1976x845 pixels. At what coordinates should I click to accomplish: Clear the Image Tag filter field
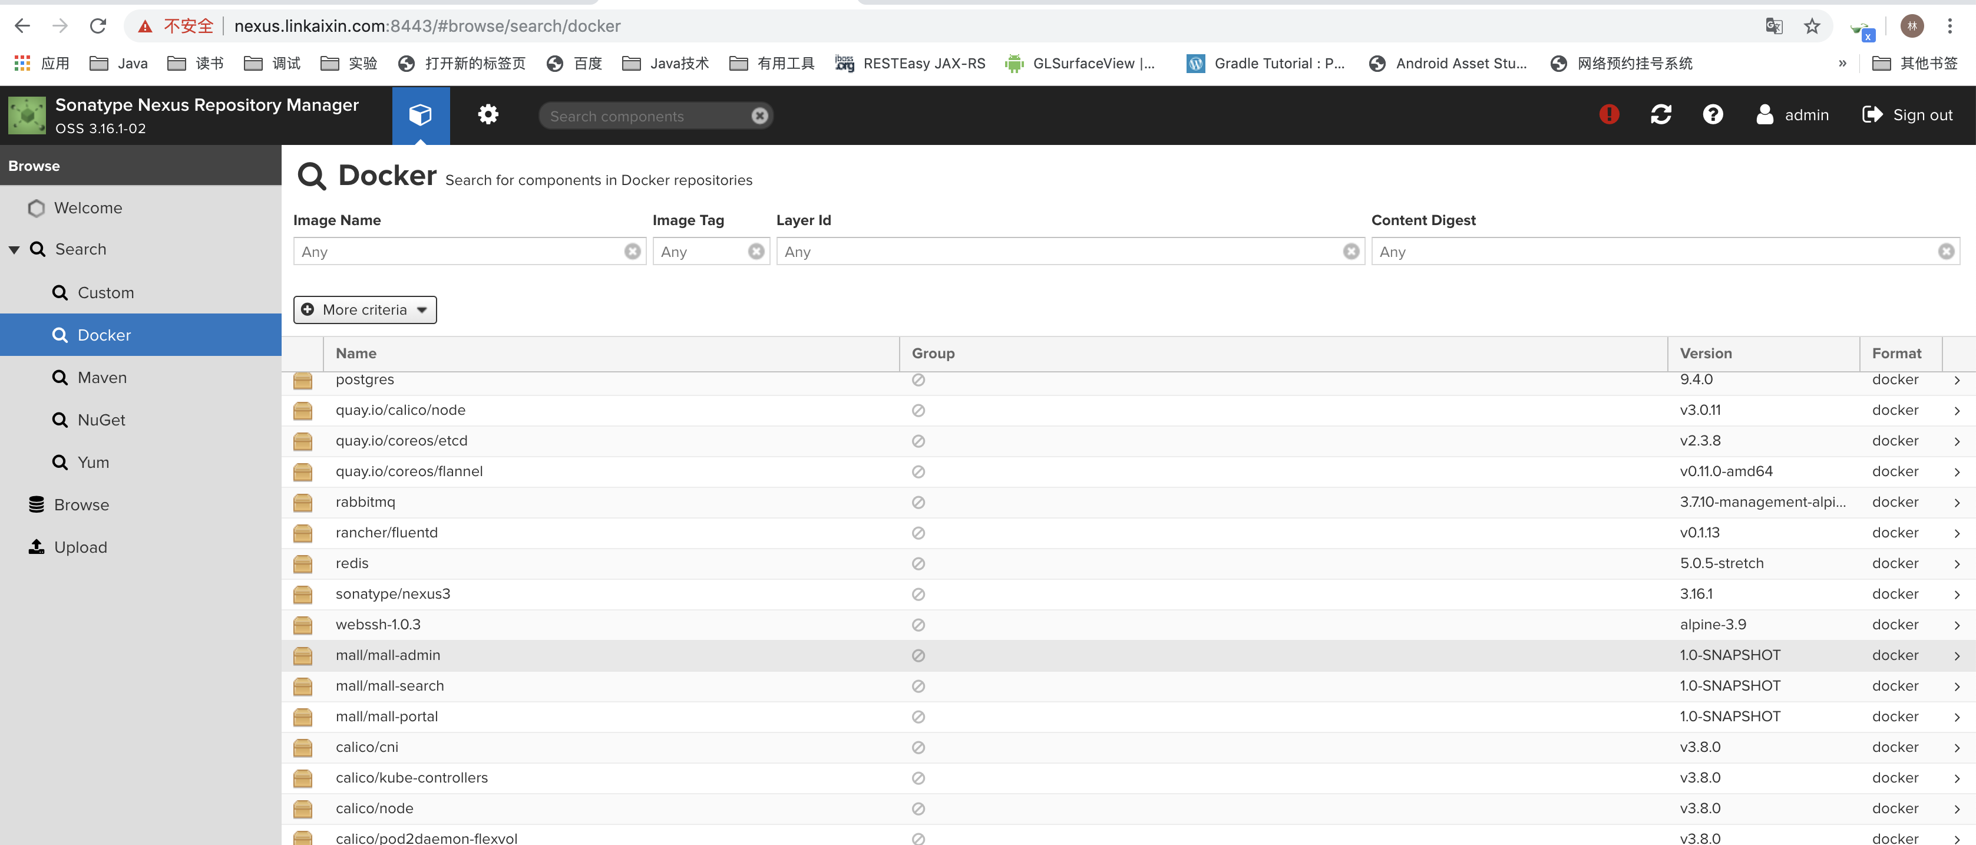point(755,251)
